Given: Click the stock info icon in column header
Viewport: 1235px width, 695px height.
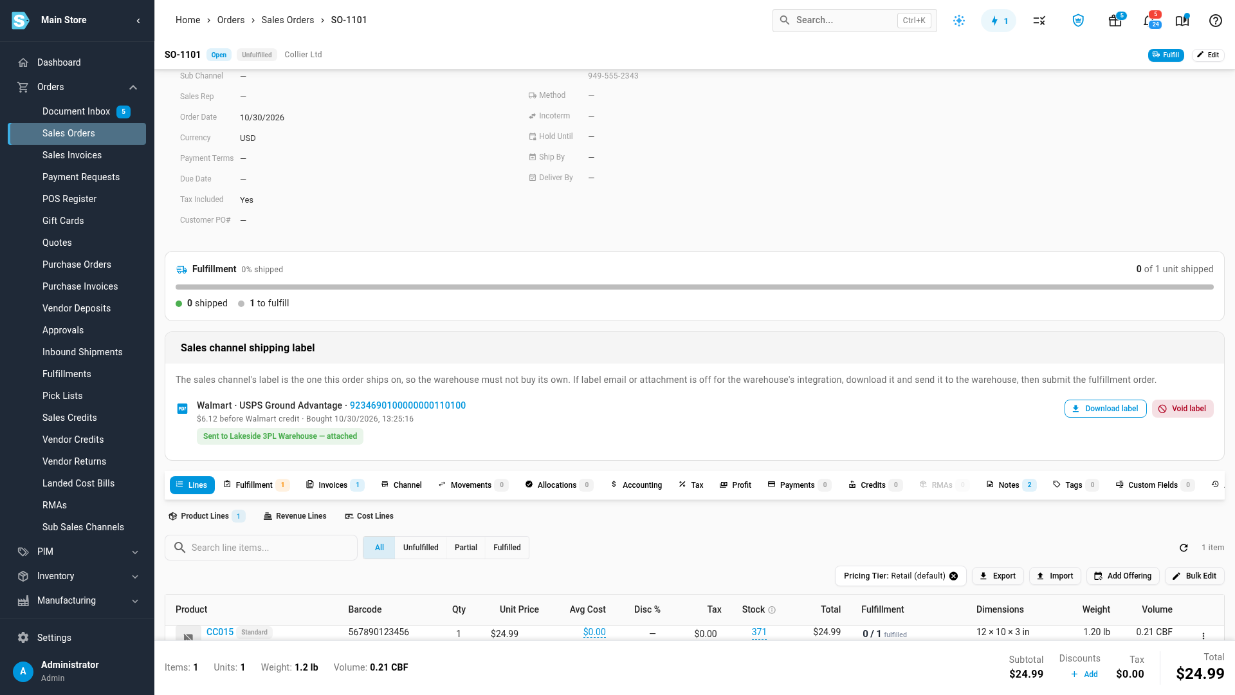Looking at the screenshot, I should point(772,610).
